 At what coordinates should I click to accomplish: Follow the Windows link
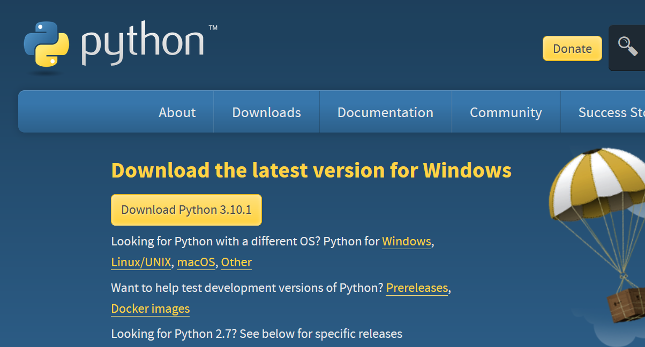[x=406, y=242]
